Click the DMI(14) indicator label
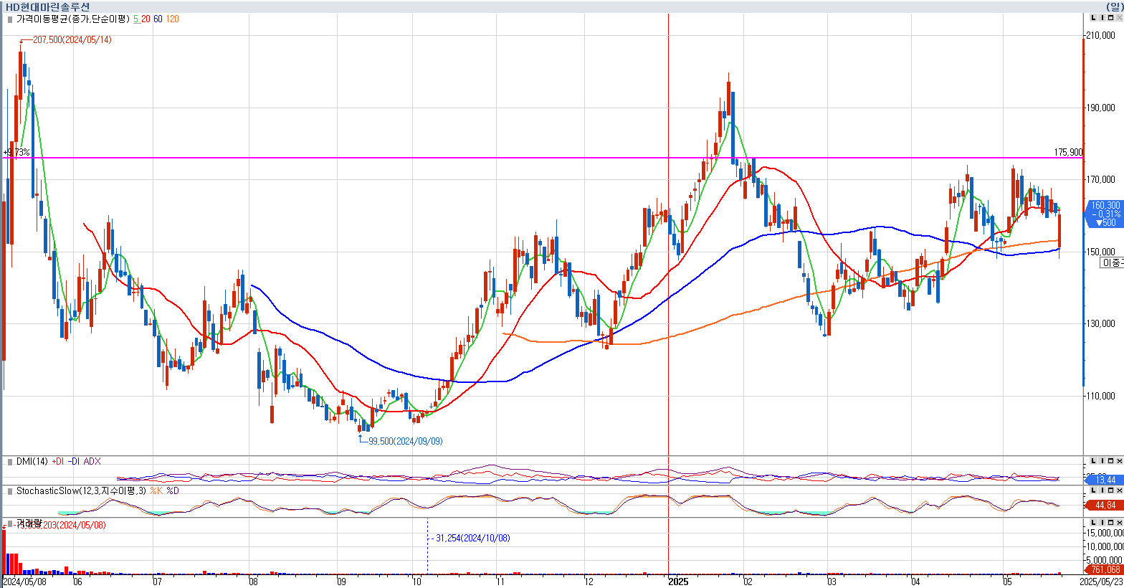The height and width of the screenshot is (588, 1124). (x=32, y=461)
